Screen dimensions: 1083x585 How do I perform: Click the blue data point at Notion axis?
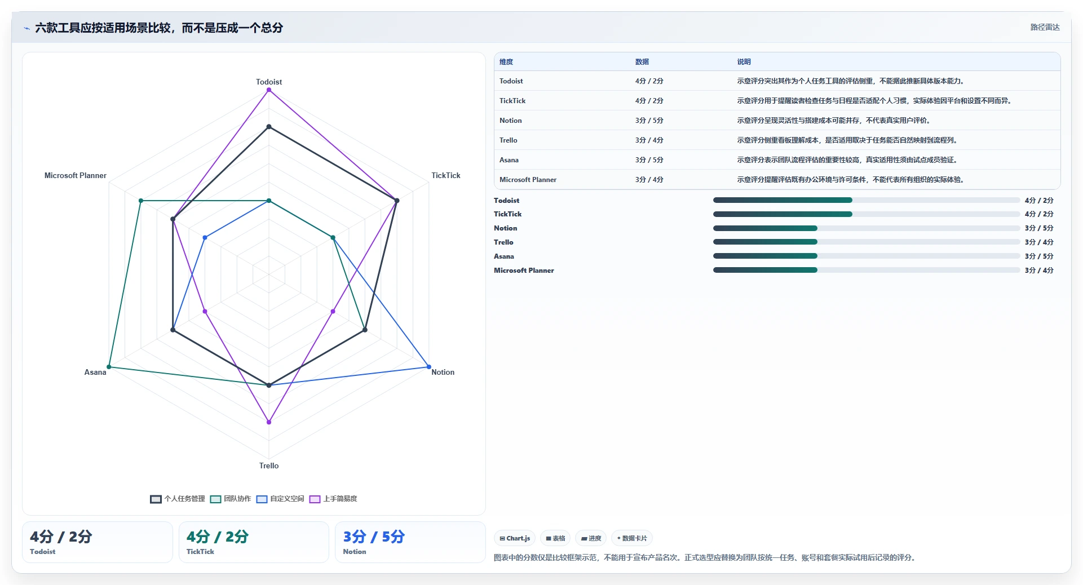click(429, 367)
